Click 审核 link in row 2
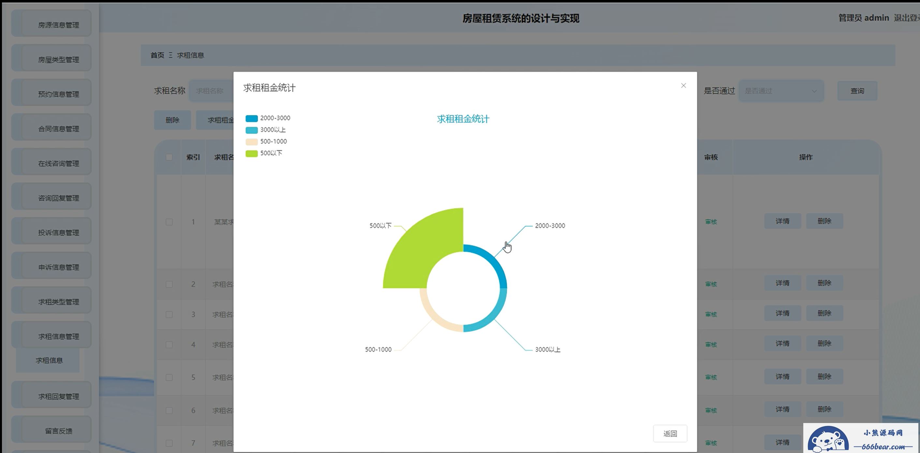Viewport: 920px width, 453px height. tap(711, 284)
